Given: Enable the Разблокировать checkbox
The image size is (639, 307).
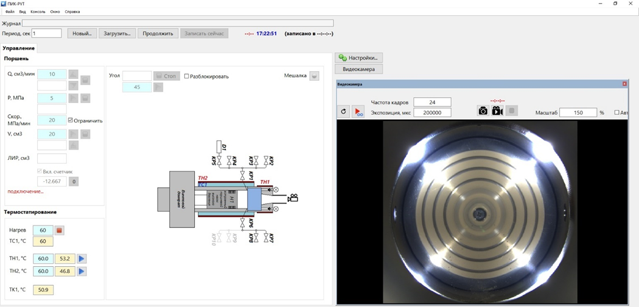Looking at the screenshot, I should point(187,77).
